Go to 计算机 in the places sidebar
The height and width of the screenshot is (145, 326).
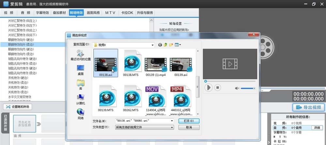(x=81, y=99)
